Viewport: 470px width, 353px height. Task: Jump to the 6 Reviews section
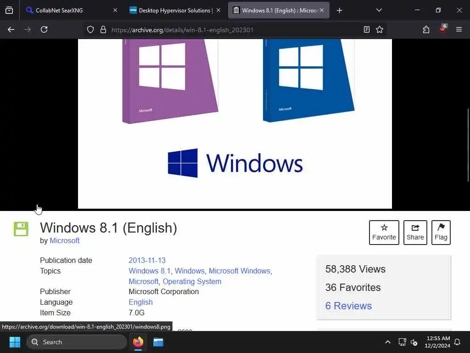click(348, 306)
